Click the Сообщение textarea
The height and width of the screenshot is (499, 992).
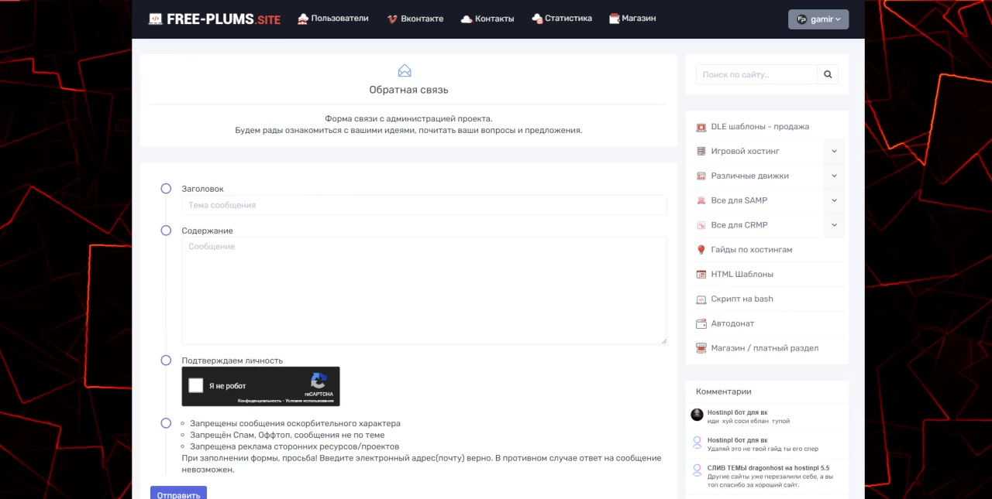pos(424,290)
